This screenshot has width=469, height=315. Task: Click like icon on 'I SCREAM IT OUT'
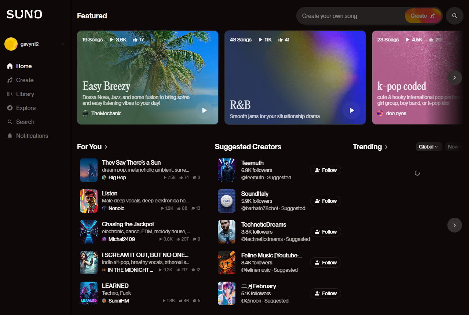click(x=178, y=270)
